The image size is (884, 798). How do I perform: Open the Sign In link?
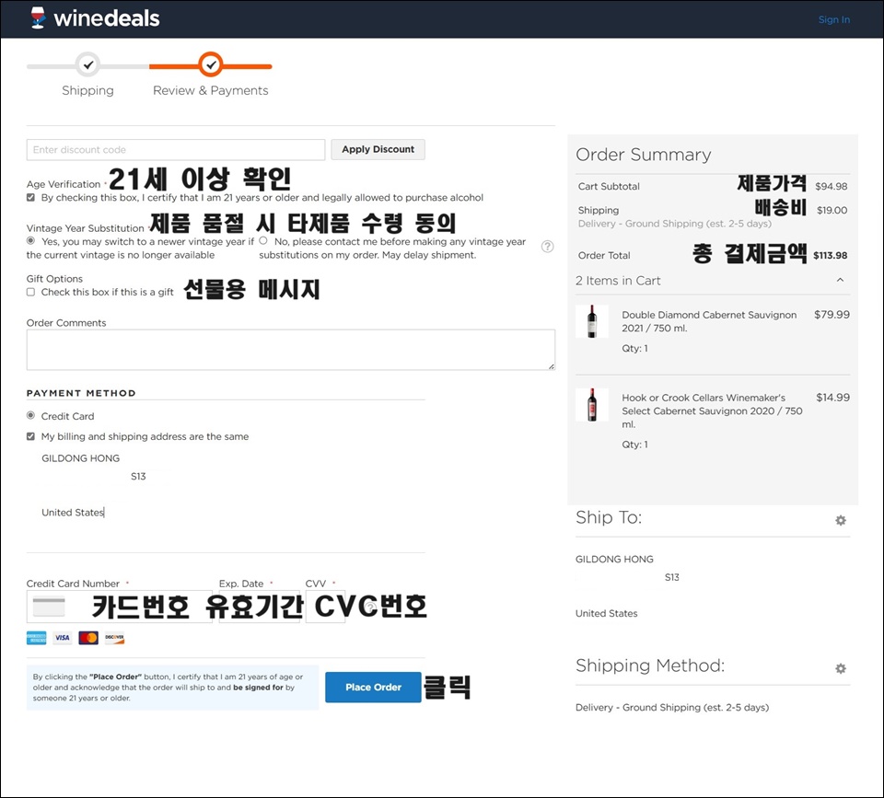[834, 19]
